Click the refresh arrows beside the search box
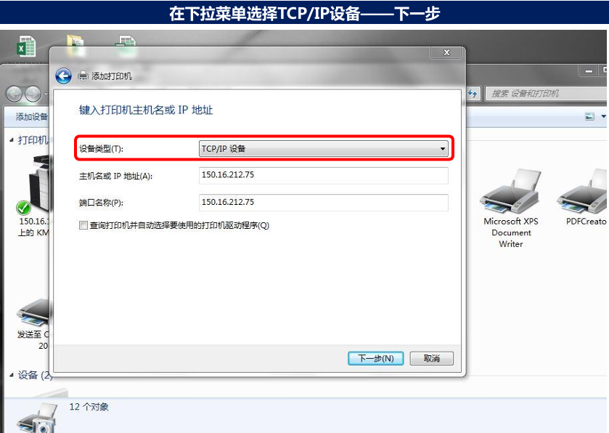This screenshot has height=433, width=609. 473,93
